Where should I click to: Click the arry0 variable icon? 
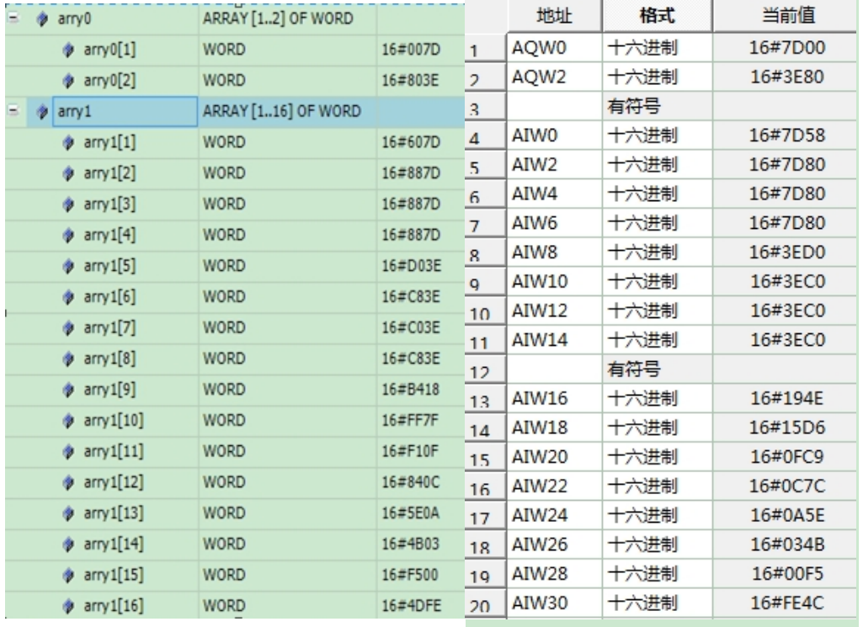point(42,19)
